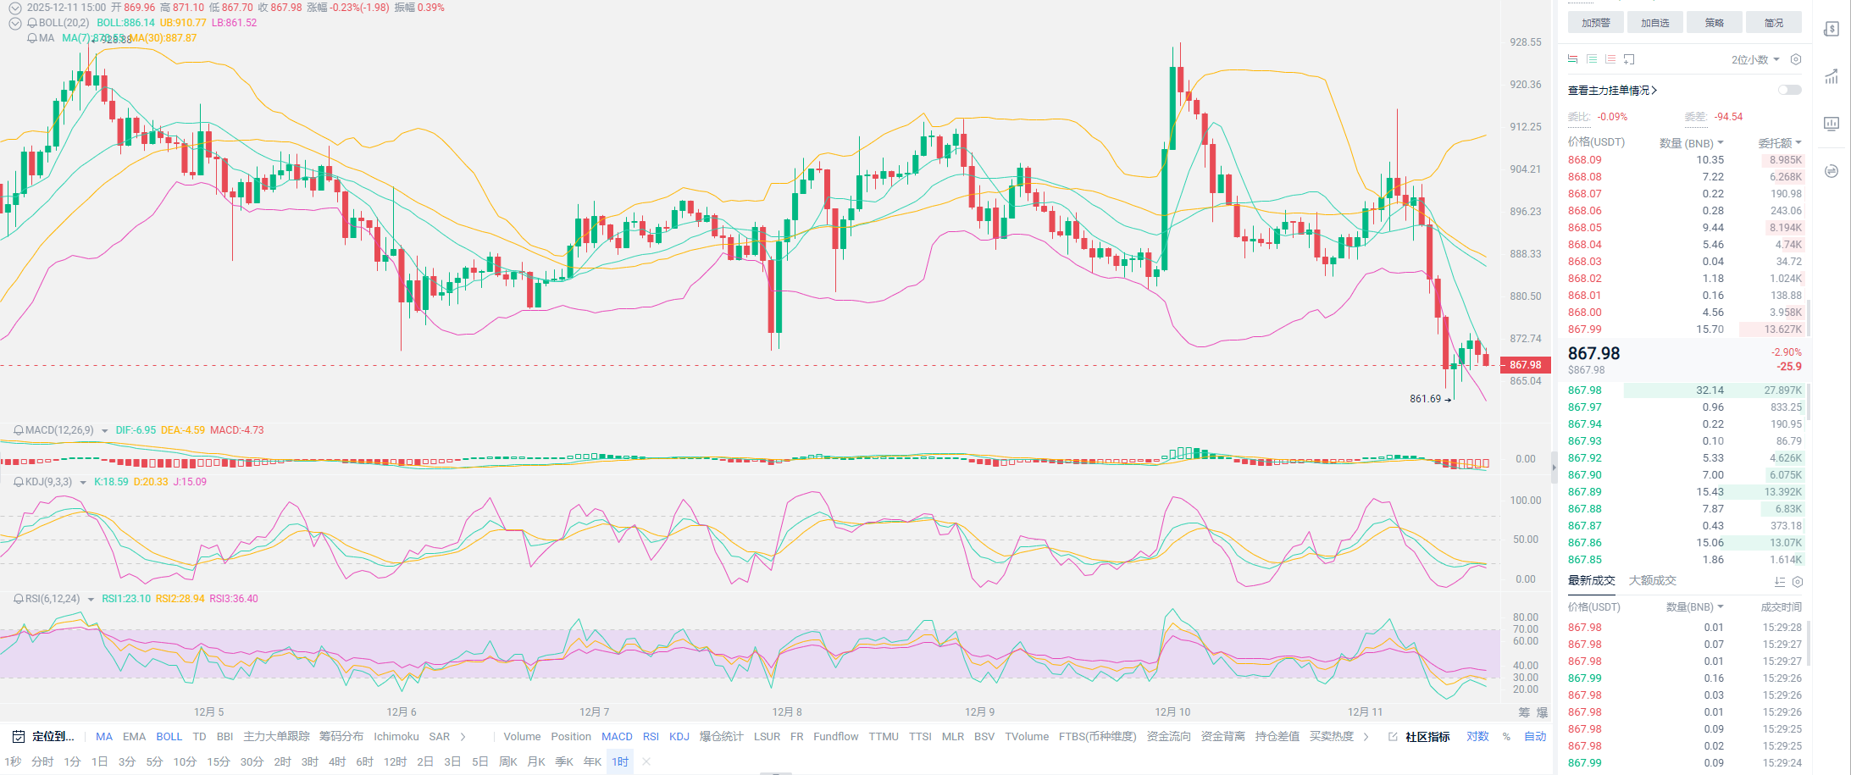Open the RSI(6,12,24) indicator dropdown arrow
This screenshot has width=1851, height=775.
point(91,600)
